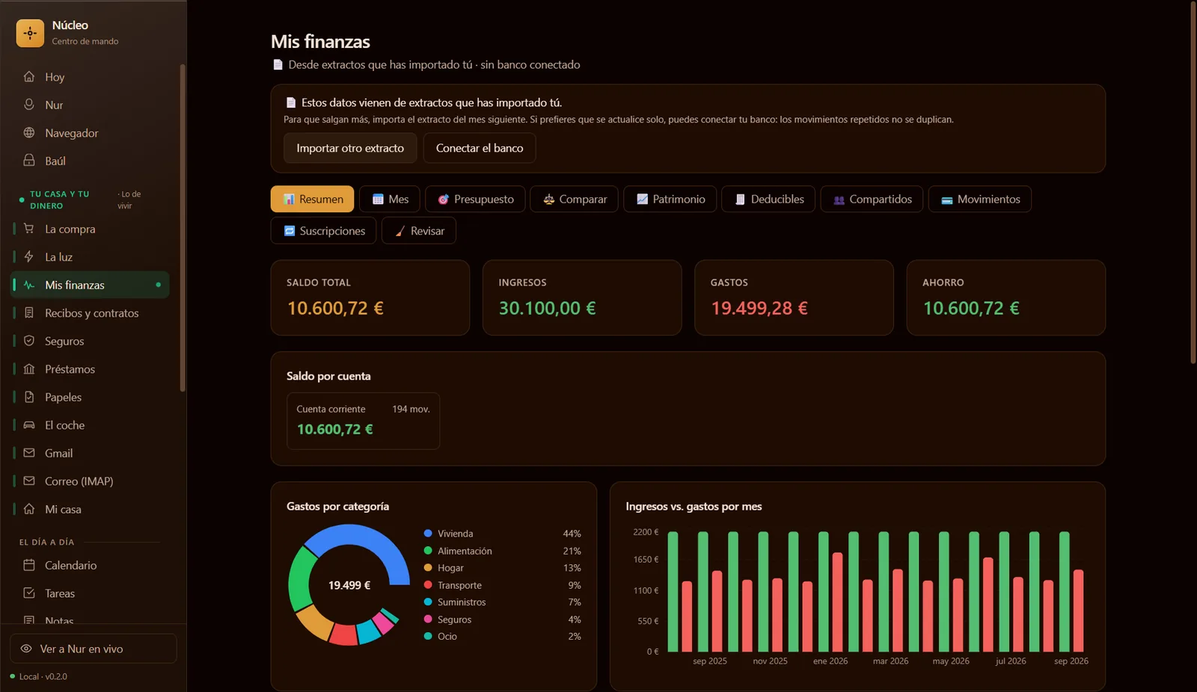Screen dimensions: 1197x692
Task: Click the Ahorro value 10.600,72 €
Action: coord(971,308)
